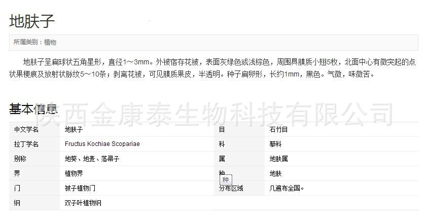Click the 种 tooltip popup
This screenshot has height=219, width=428.
pos(226,180)
